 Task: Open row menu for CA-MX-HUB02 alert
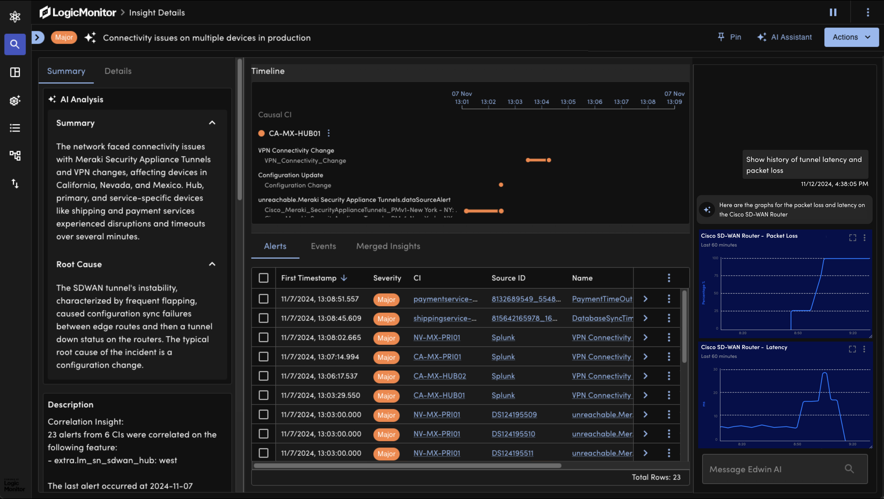(669, 376)
